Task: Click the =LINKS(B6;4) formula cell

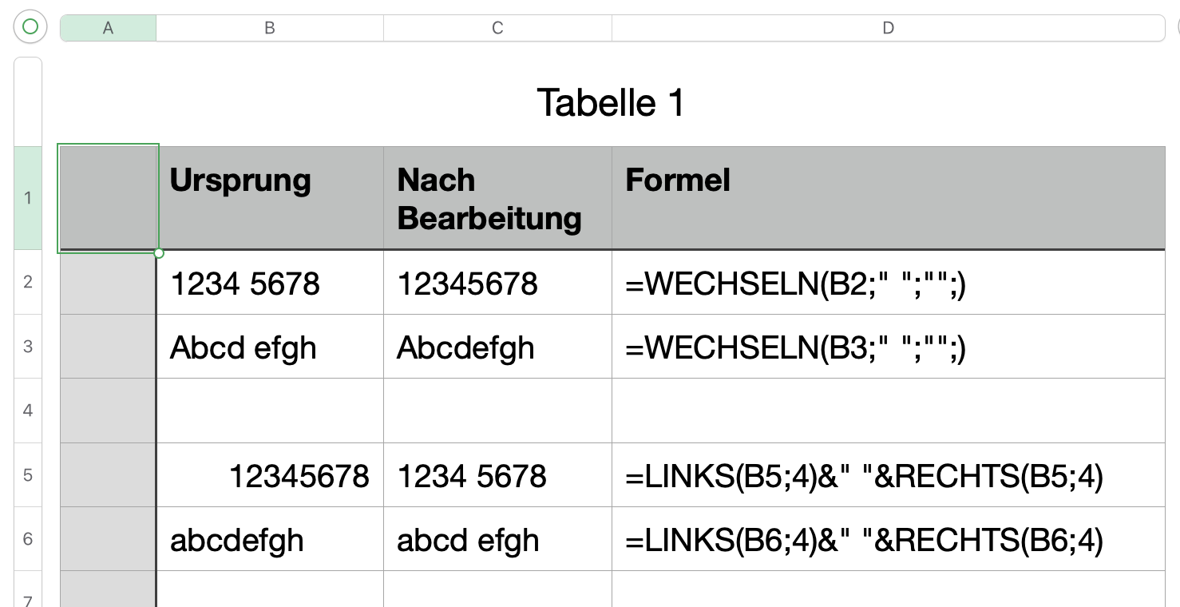Action: coord(888,541)
